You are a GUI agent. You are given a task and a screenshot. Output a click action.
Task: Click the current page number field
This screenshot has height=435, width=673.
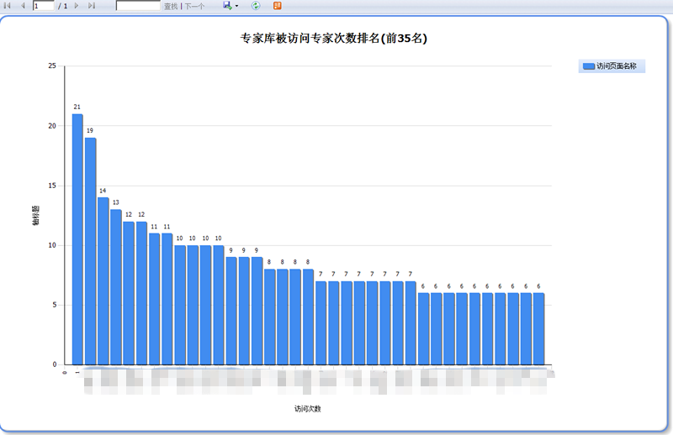(x=44, y=6)
